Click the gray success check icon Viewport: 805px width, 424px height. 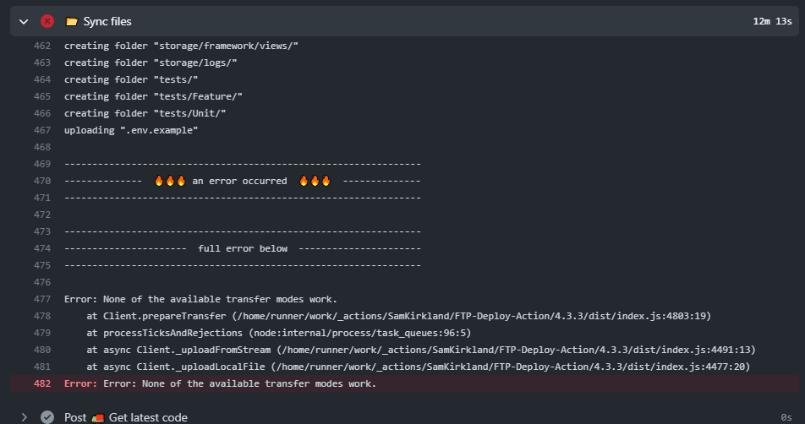[47, 417]
